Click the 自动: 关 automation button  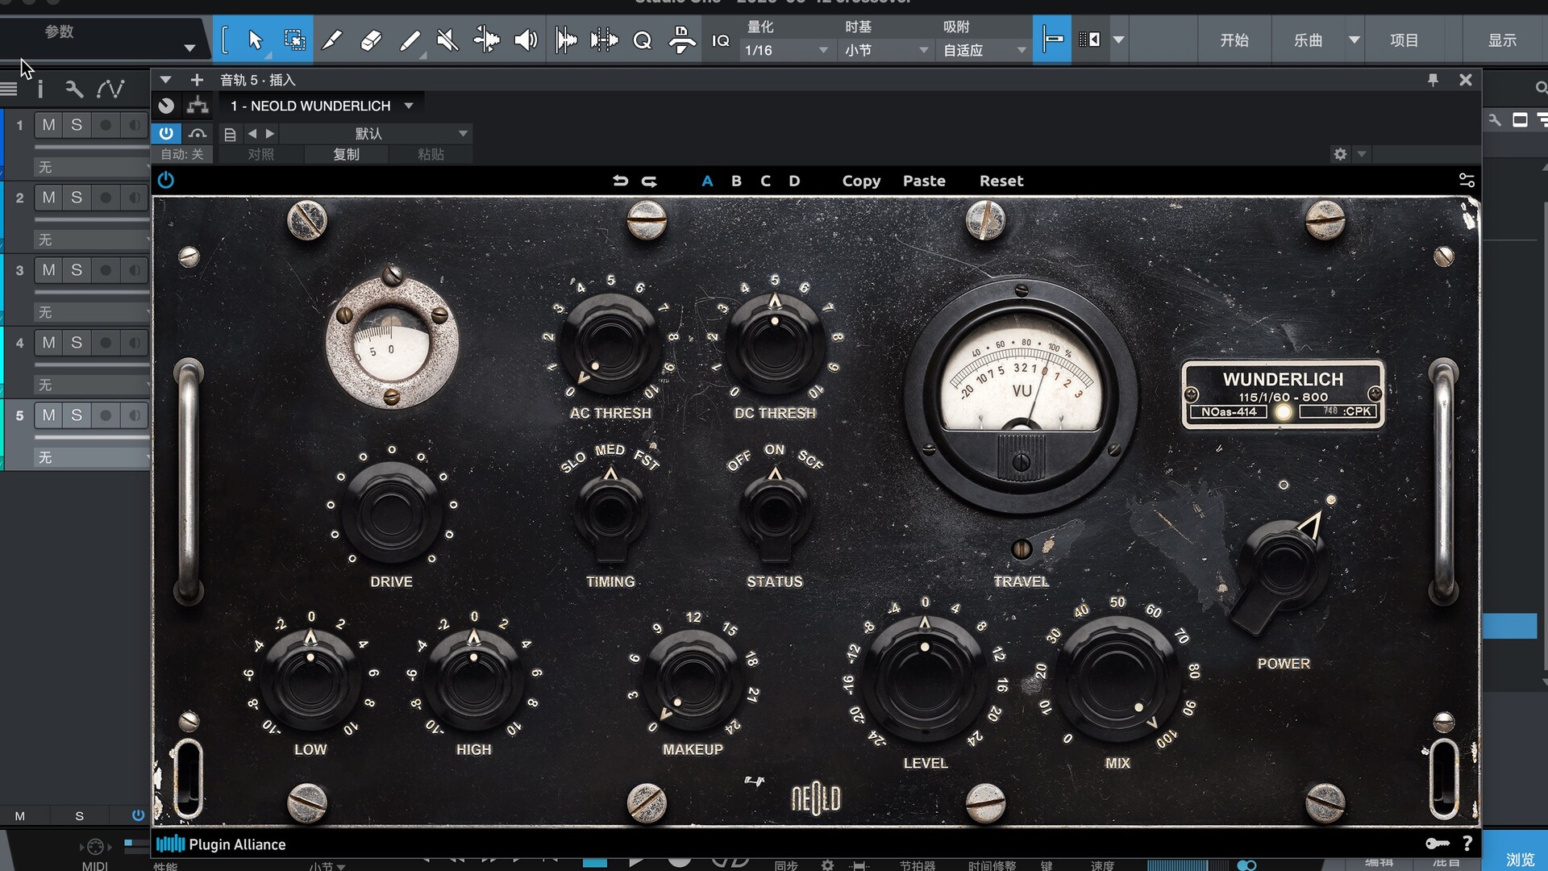(182, 154)
